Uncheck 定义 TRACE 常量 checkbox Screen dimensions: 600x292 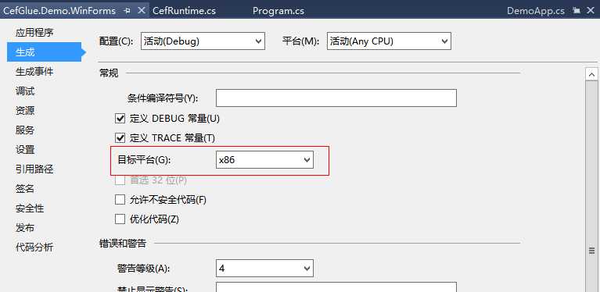[120, 137]
